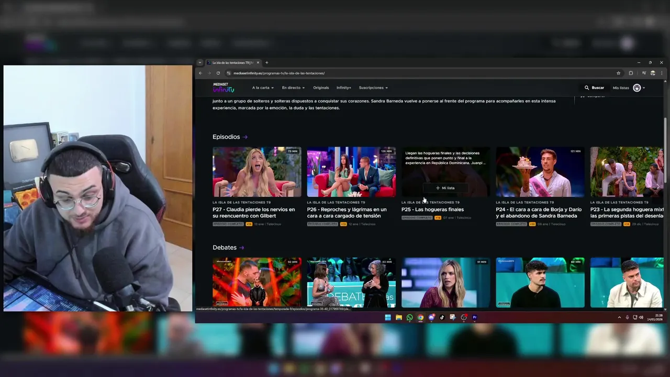Open the Originals section
This screenshot has height=377, width=670.
tap(321, 87)
